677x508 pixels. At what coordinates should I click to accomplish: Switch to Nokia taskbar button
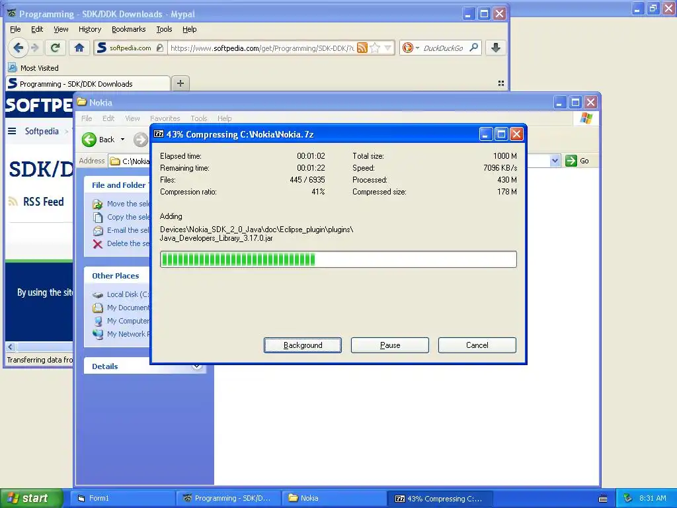coord(334,498)
